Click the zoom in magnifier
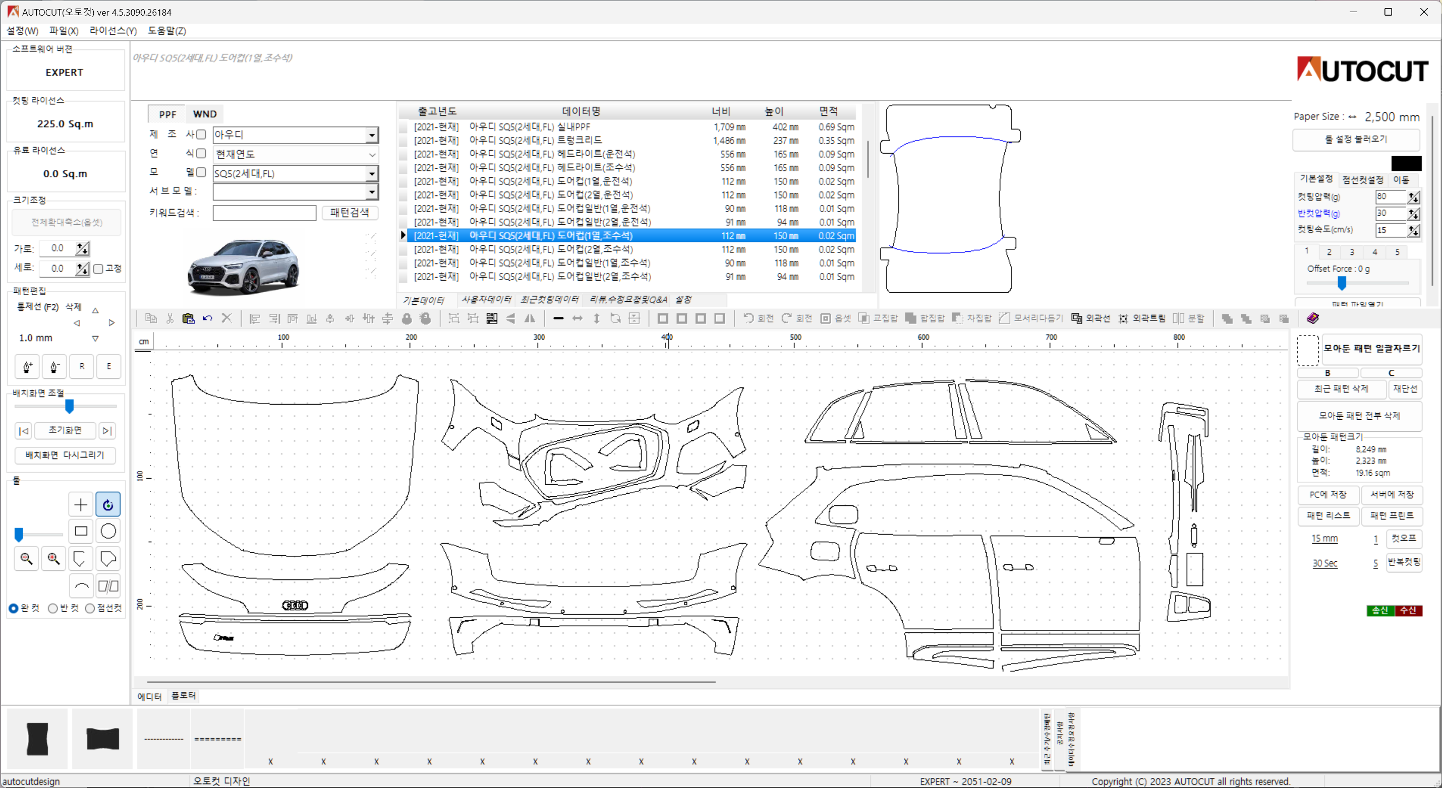Viewport: 1442px width, 788px height. (x=54, y=558)
